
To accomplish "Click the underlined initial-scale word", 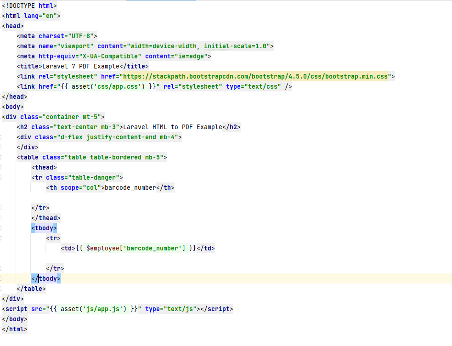I will tap(217, 46).
